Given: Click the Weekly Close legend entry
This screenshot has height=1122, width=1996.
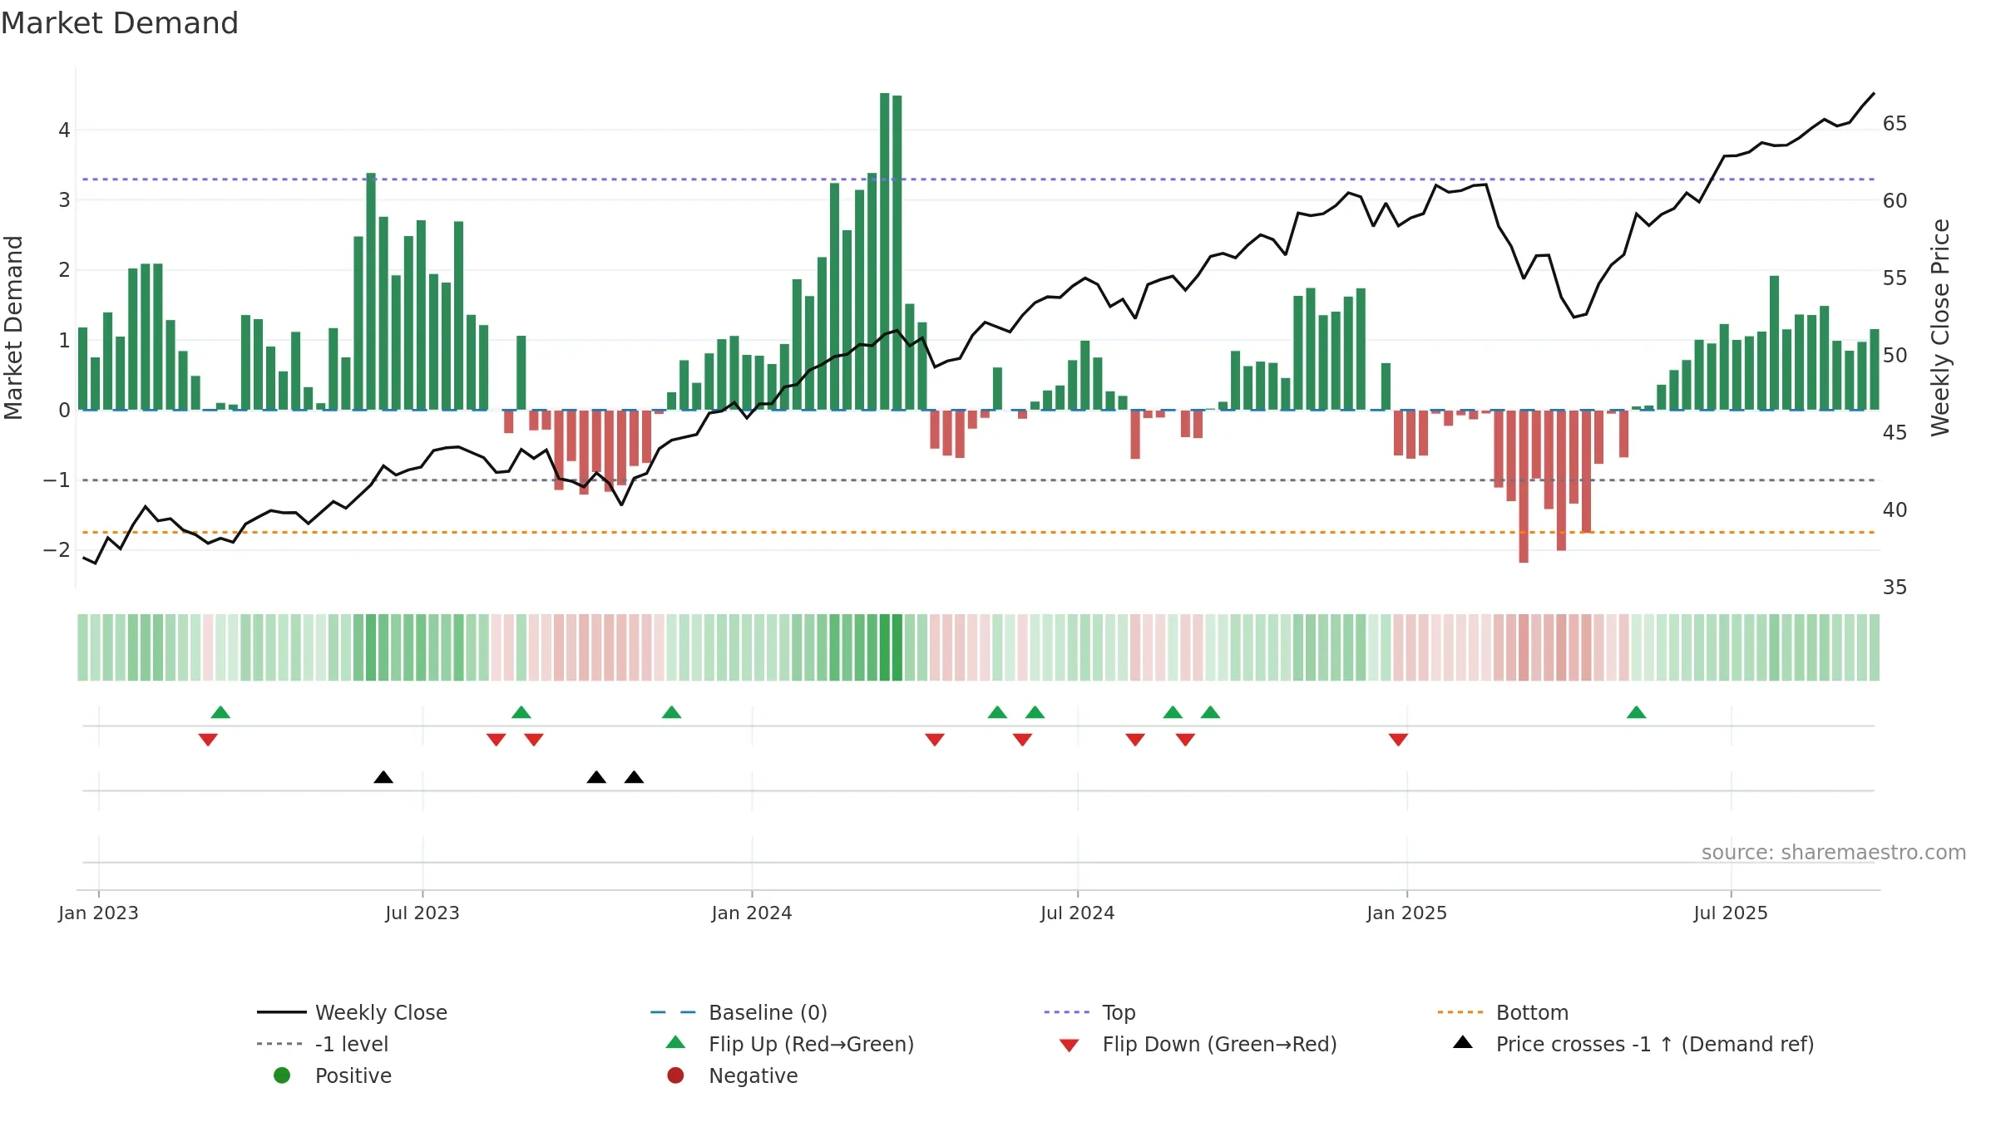Looking at the screenshot, I should click(x=352, y=1012).
